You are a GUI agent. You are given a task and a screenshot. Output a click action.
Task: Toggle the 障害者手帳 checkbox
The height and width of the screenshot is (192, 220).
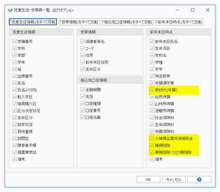click(14, 145)
